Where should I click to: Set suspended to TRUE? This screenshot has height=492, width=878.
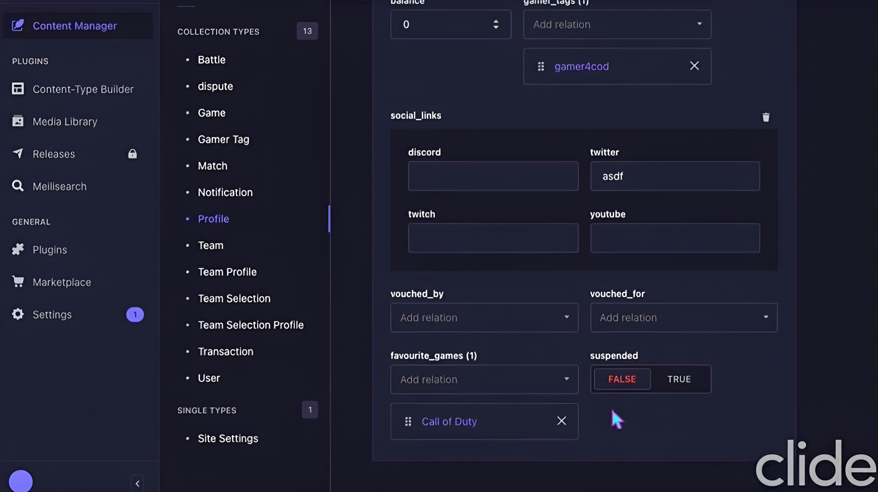tap(679, 379)
